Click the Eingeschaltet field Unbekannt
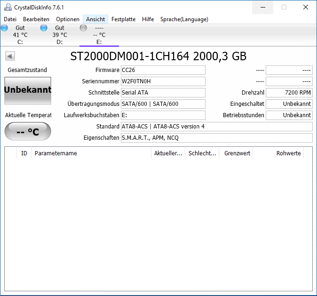317x296 pixels. coord(289,104)
